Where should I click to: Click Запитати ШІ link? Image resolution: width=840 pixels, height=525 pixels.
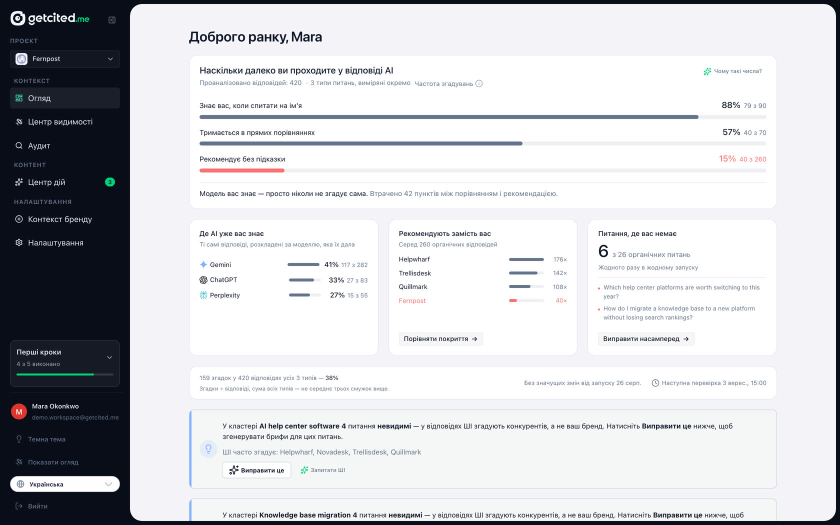[322, 470]
